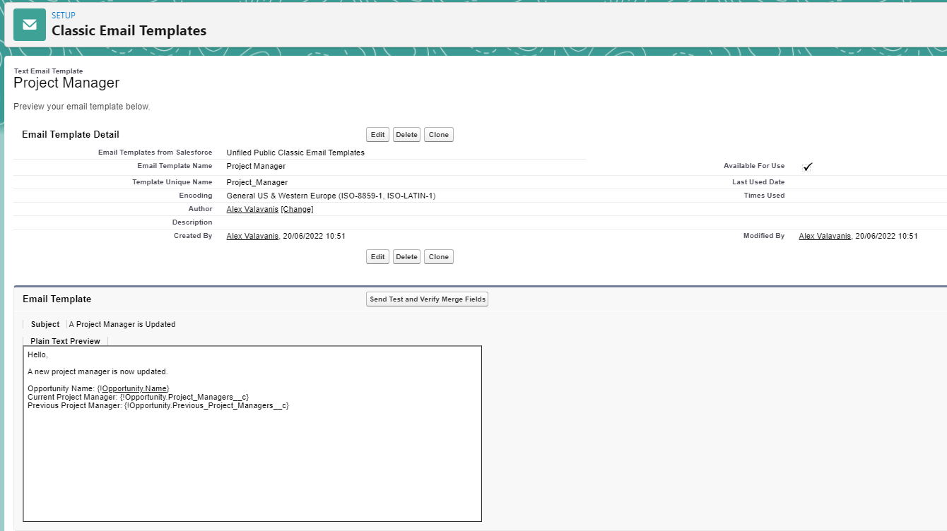The image size is (947, 531).
Task: Click the Available For Use checkmark
Action: point(808,167)
